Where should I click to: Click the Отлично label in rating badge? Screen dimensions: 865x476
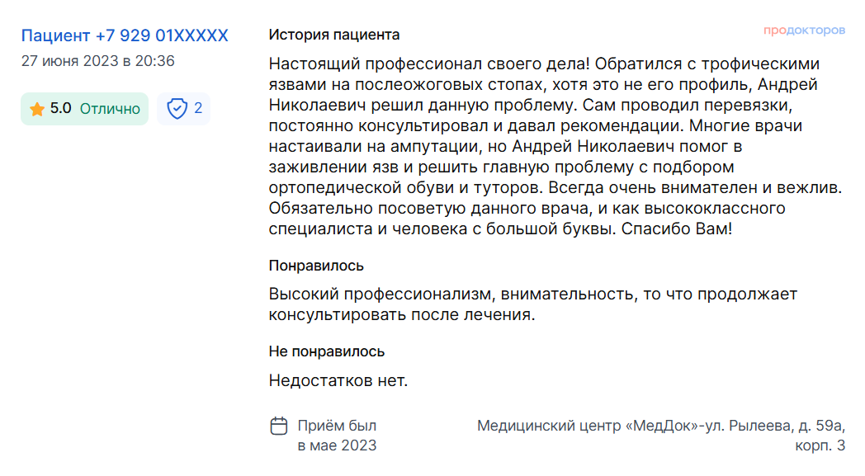[110, 109]
